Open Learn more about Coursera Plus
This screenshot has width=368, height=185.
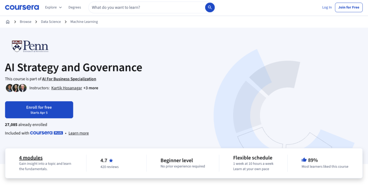[79, 133]
